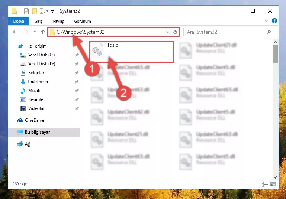Select the fds.dll file
The width and height of the screenshot is (286, 199).
[x=131, y=52]
